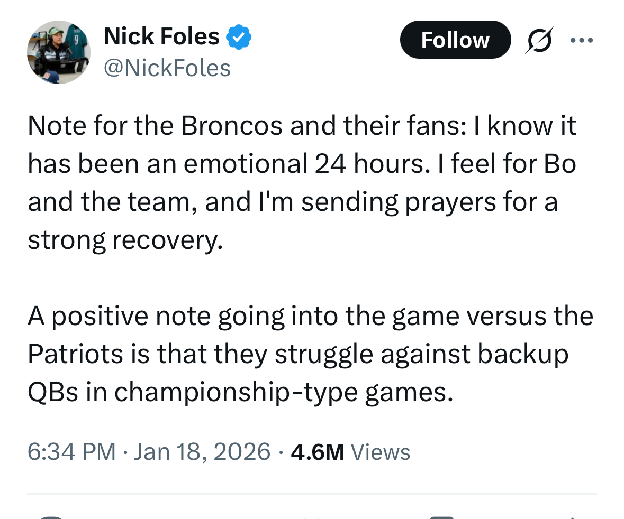Open Grok slashed-circle icon beside Follow
The image size is (624, 519).
538,40
